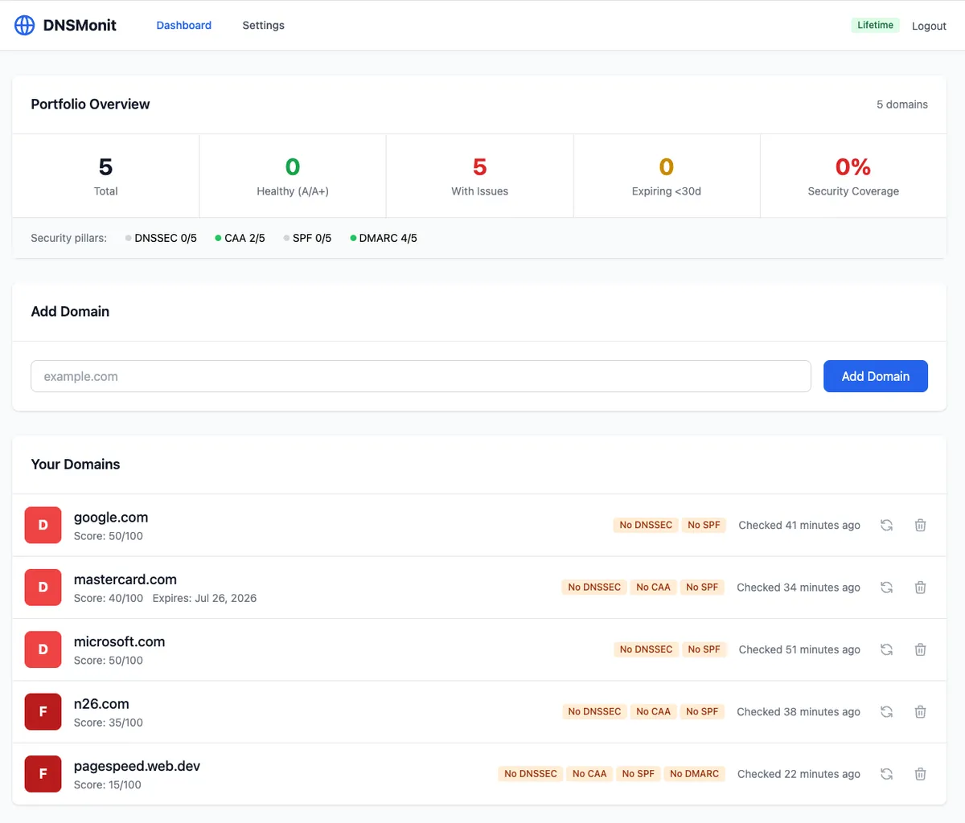
Task: Click the '5 domains' count in Portfolio Overview
Action: point(902,104)
